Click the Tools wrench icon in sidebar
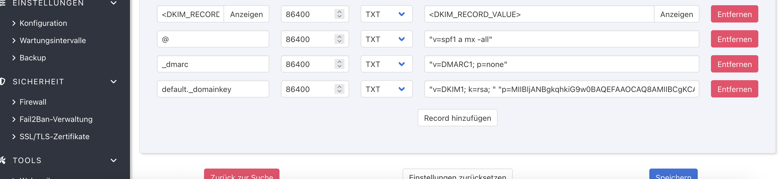 2,160
